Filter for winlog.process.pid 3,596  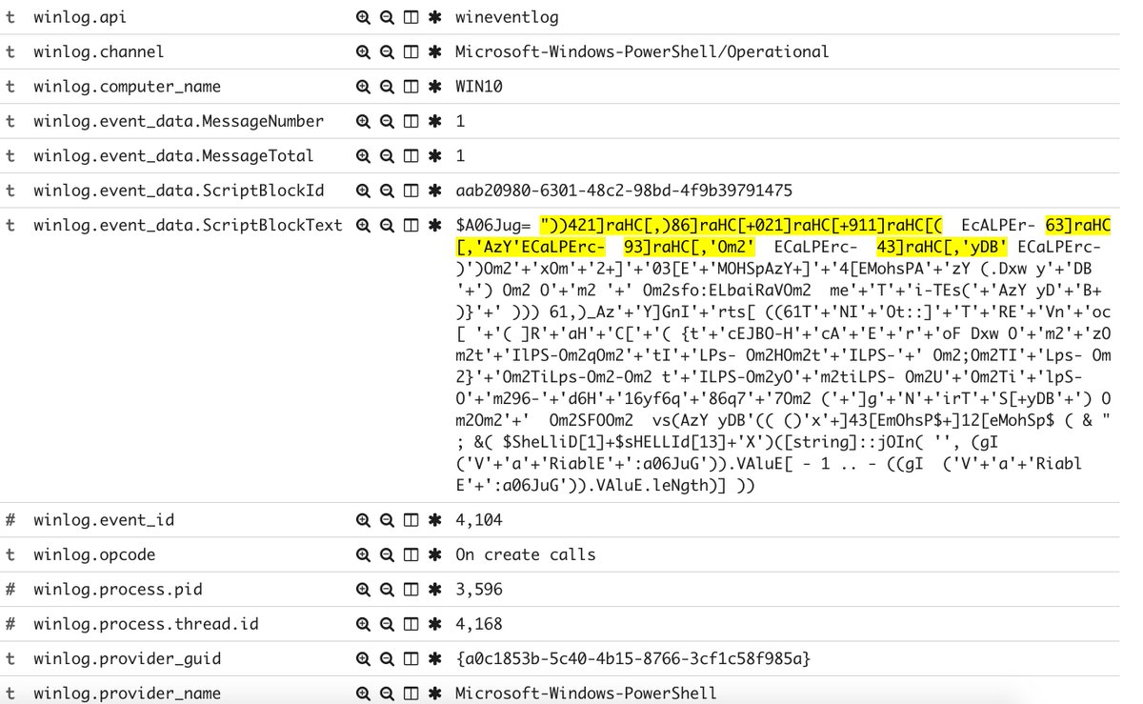pos(363,590)
